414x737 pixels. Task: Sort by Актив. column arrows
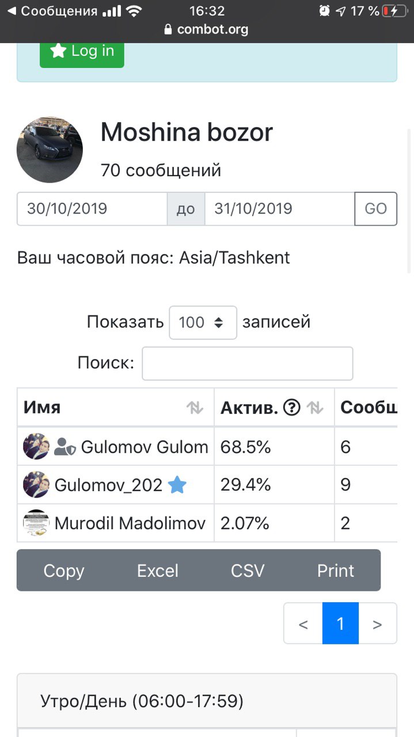point(315,408)
